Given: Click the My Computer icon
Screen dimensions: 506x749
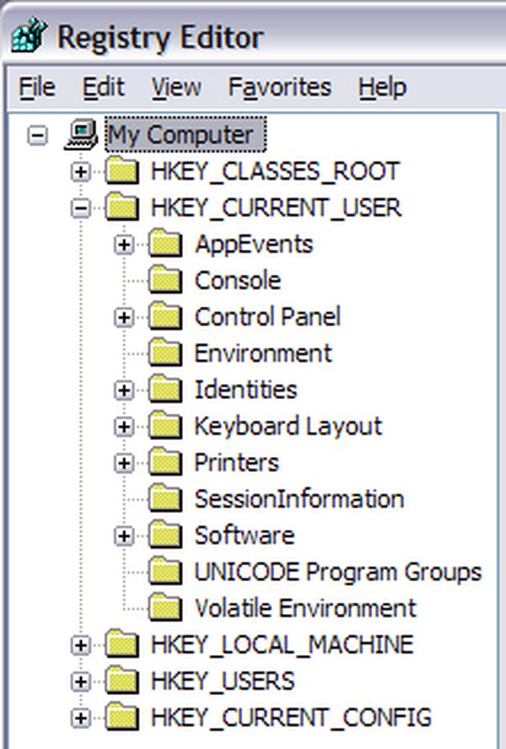Looking at the screenshot, I should point(81,135).
